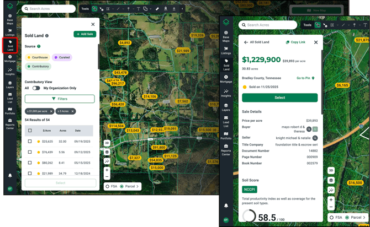
Task: Click the notifications bell icon in left sidebar
Action: coord(10,175)
